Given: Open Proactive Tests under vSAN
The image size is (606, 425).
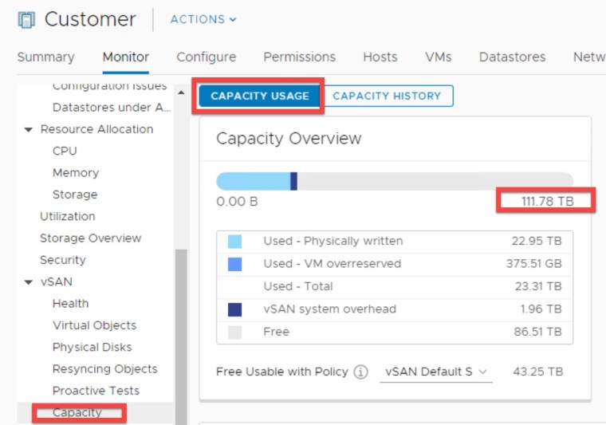Looking at the screenshot, I should 96,391.
